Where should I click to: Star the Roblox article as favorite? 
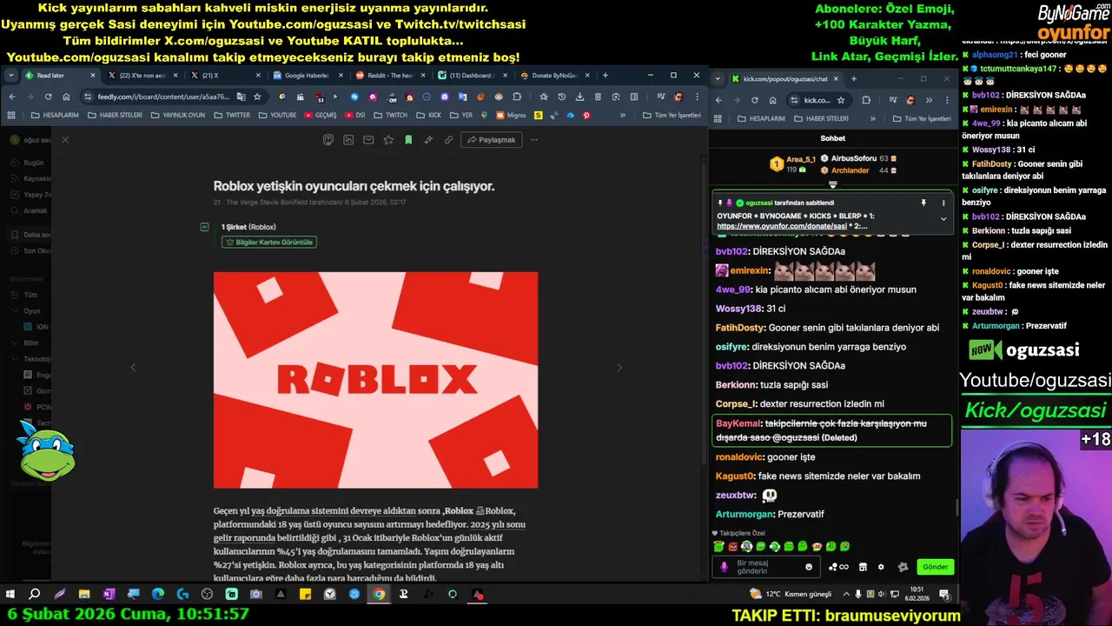(388, 139)
